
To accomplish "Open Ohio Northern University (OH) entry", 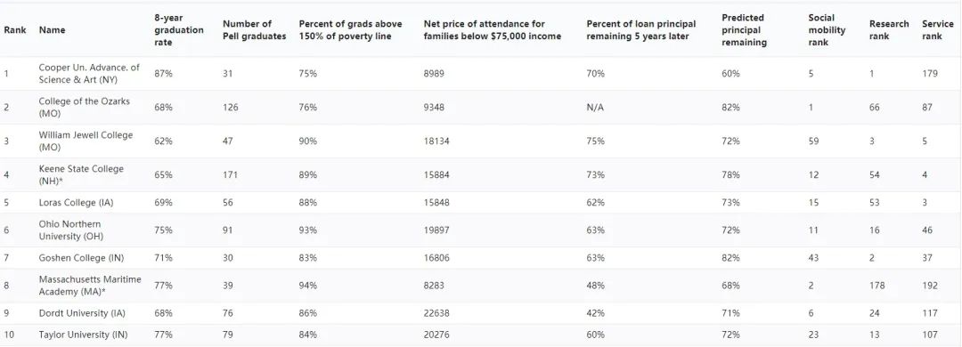I will coord(70,230).
